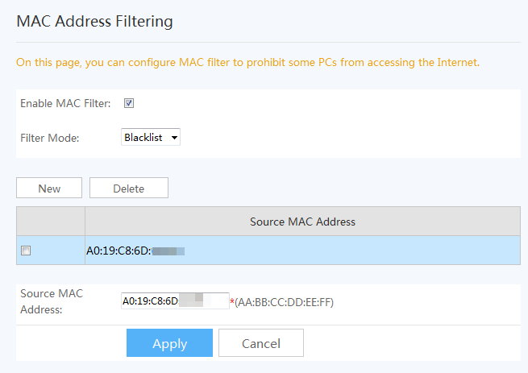The width and height of the screenshot is (528, 373).
Task: Click the blurred portion of the table MAC address
Action: (168, 251)
